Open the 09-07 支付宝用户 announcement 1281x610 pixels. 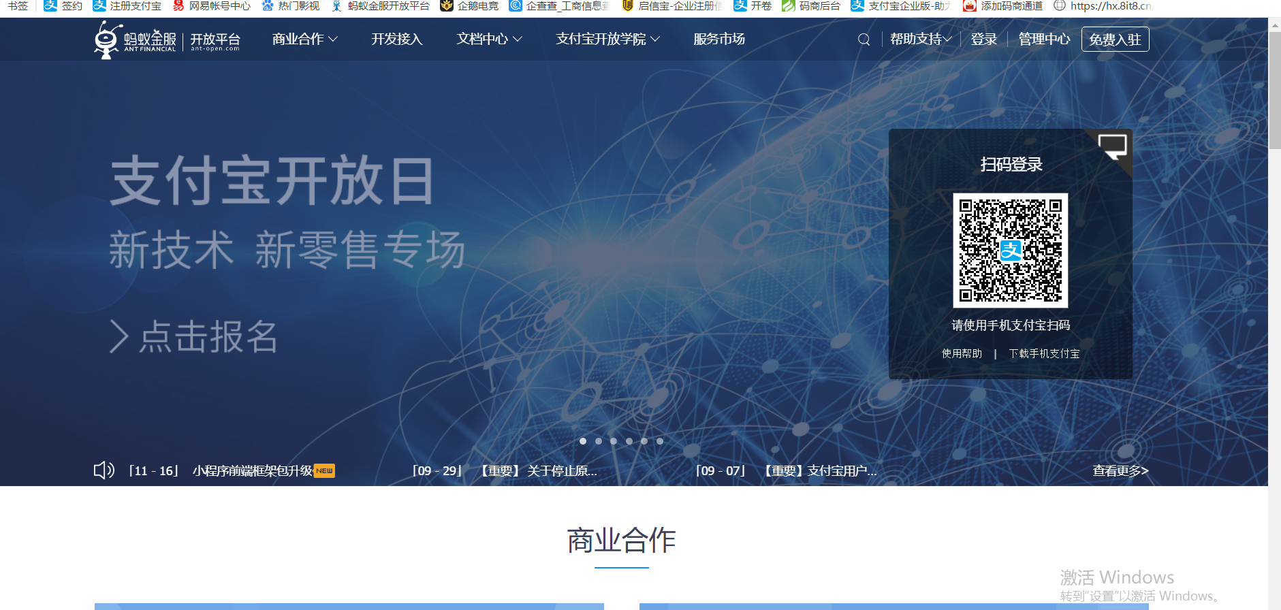[787, 470]
